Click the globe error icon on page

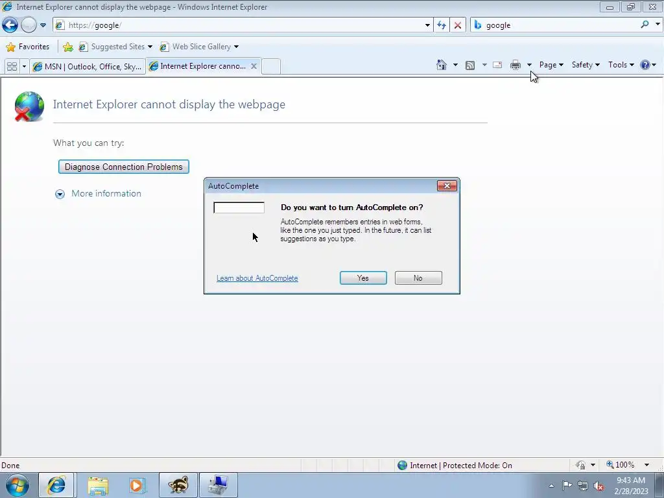[x=29, y=106]
